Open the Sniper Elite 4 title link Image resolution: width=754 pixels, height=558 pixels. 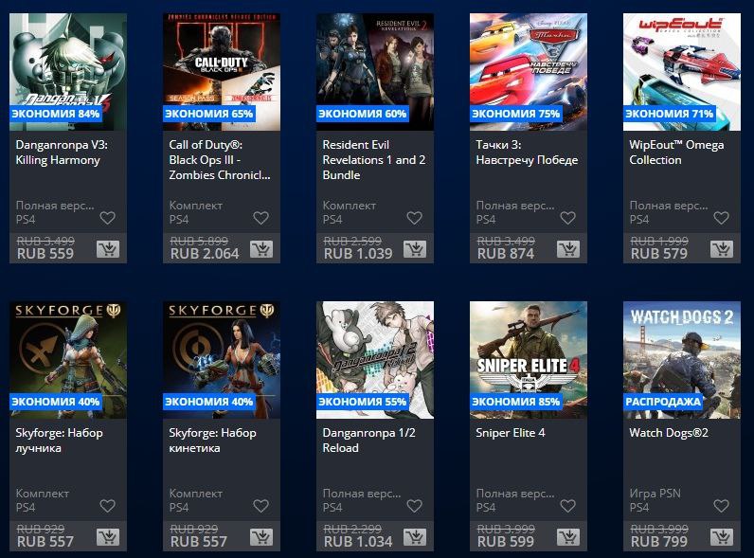click(511, 432)
